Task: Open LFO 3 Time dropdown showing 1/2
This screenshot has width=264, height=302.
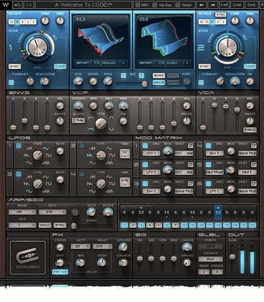Action: pos(124,153)
